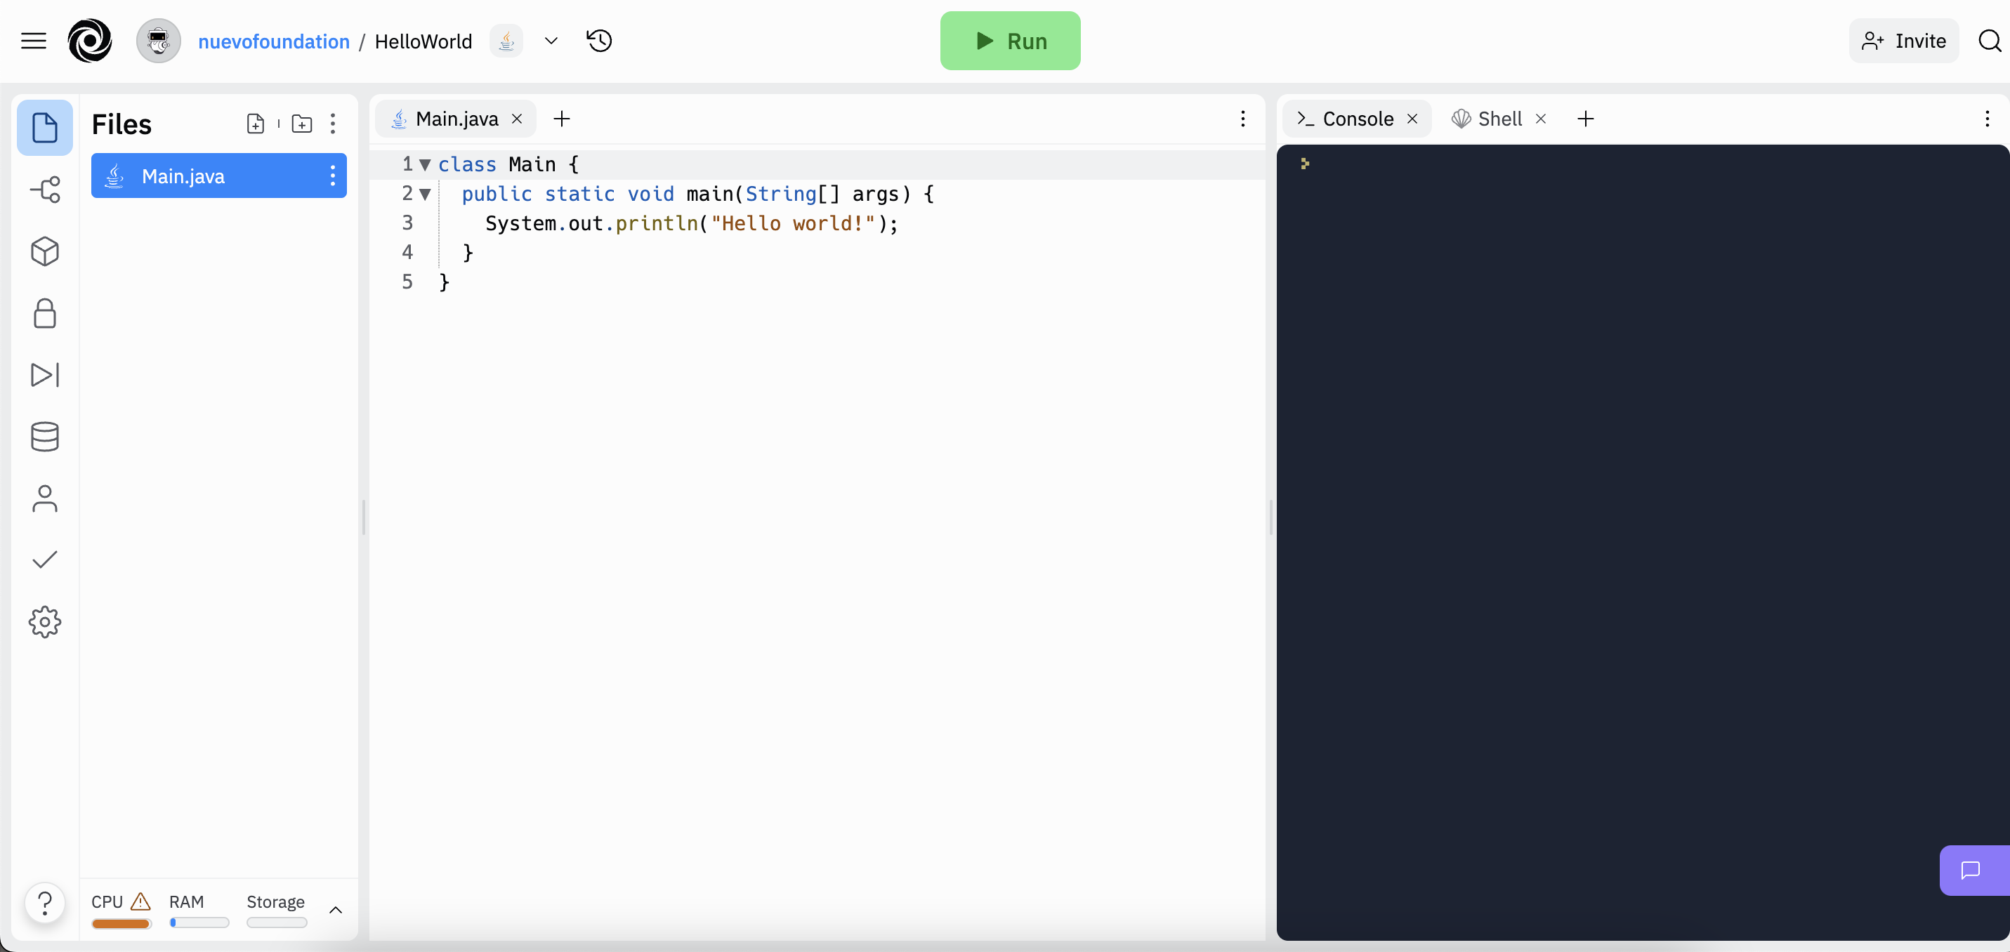Screen dimensions: 2010x952
Task: Open the Database icon panel
Action: coord(44,437)
